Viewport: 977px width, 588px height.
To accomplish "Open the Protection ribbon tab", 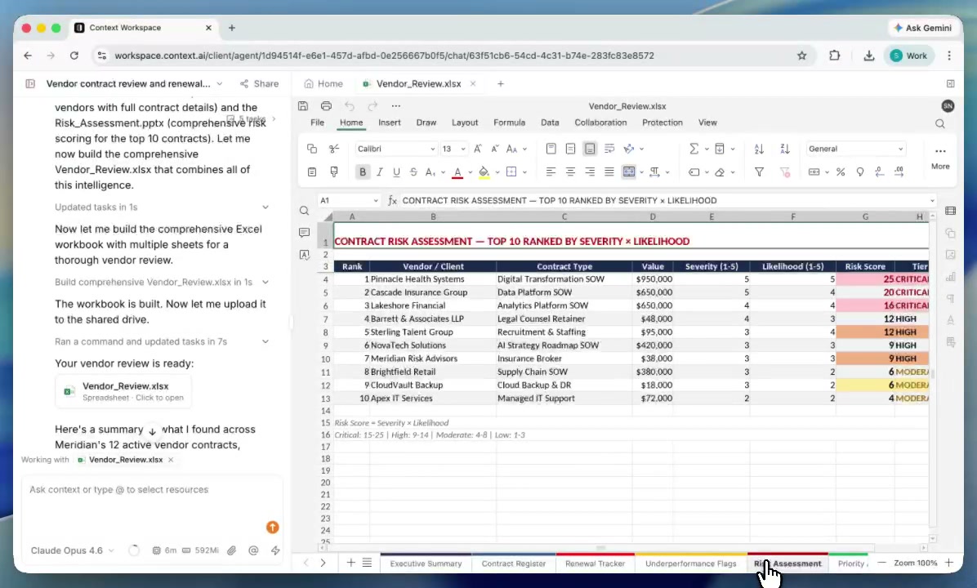I will point(662,122).
